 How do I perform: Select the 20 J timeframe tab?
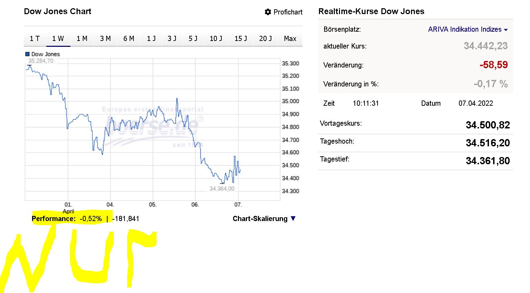click(266, 39)
